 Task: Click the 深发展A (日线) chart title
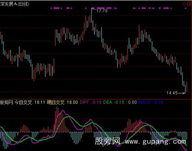15,4
